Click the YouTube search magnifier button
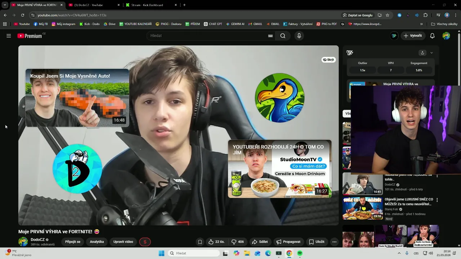461x259 pixels. [283, 36]
